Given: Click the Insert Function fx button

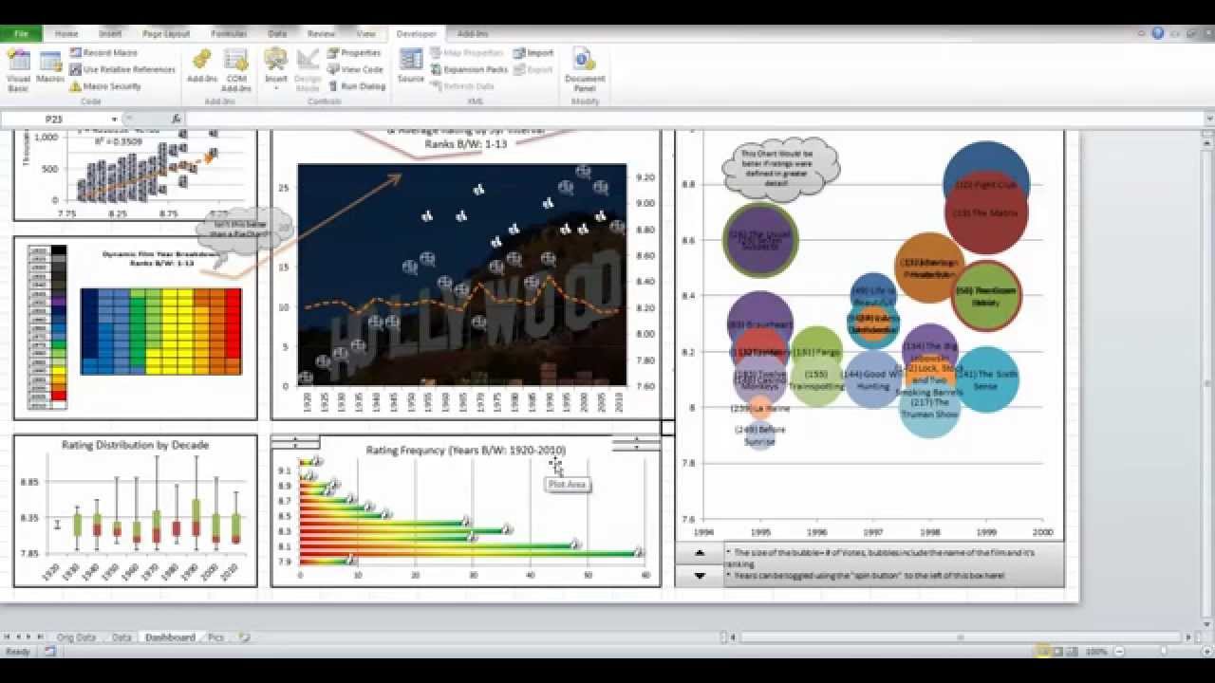Looking at the screenshot, I should pos(176,120).
